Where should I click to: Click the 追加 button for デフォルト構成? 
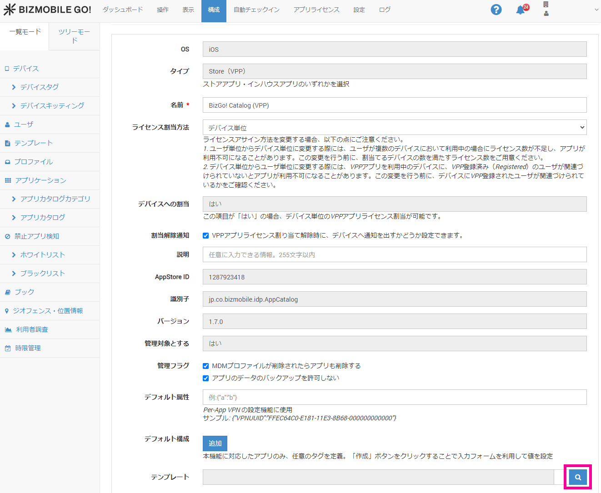click(215, 443)
